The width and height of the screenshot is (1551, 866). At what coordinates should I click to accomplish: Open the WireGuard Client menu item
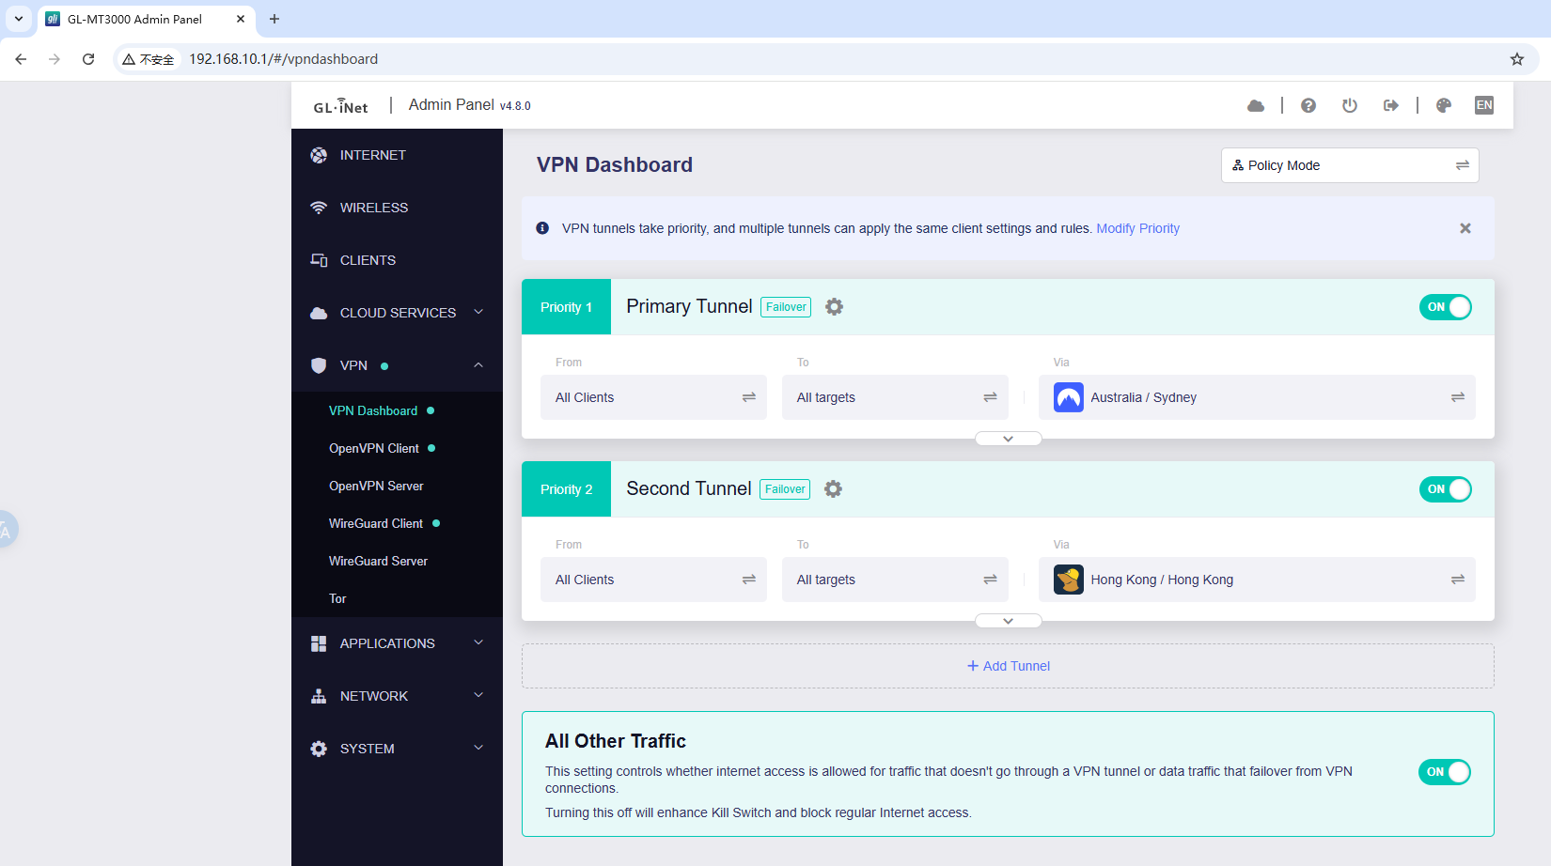[x=376, y=523]
